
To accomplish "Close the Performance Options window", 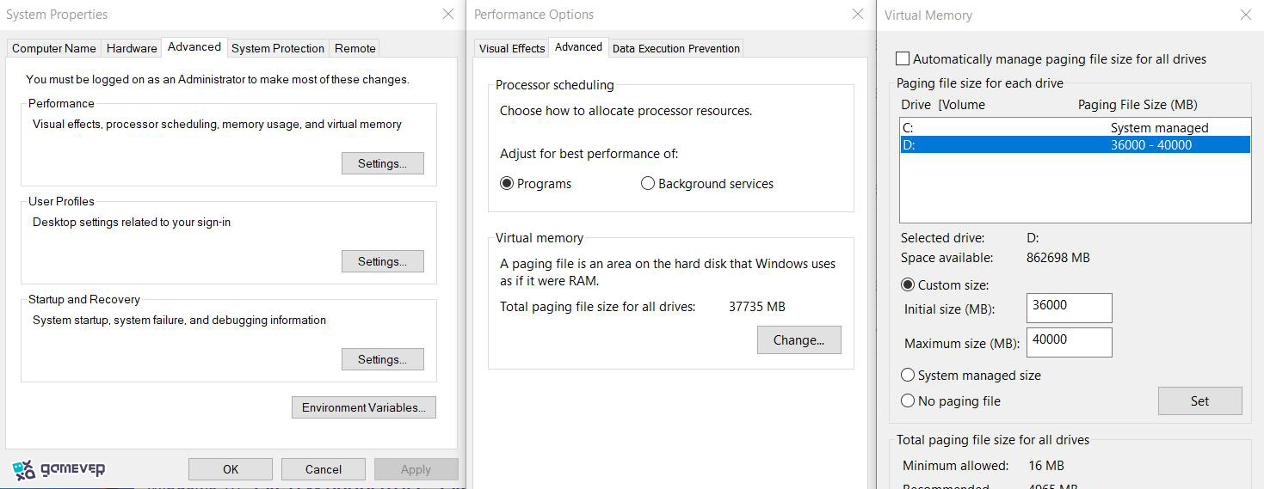I will tap(857, 14).
